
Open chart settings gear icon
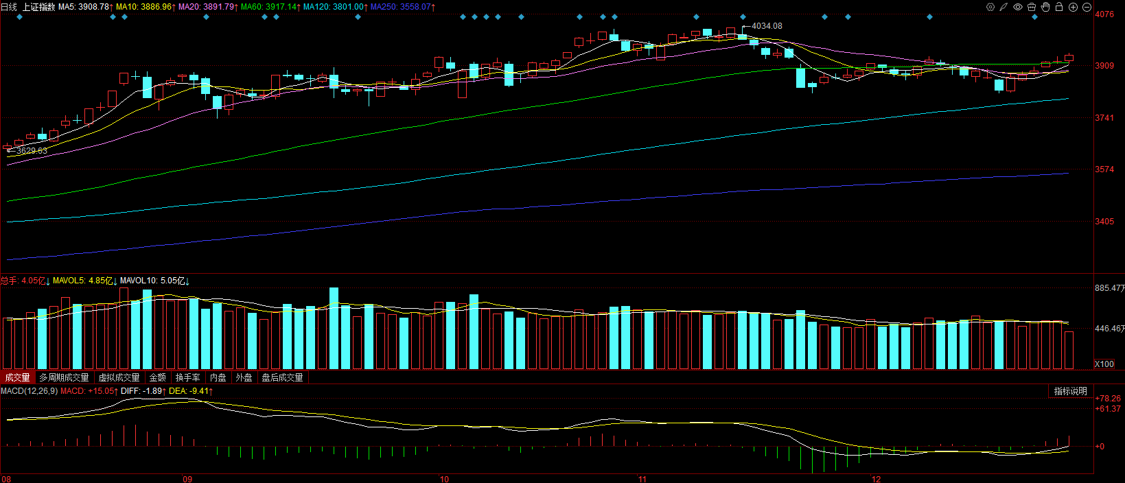coord(990,7)
